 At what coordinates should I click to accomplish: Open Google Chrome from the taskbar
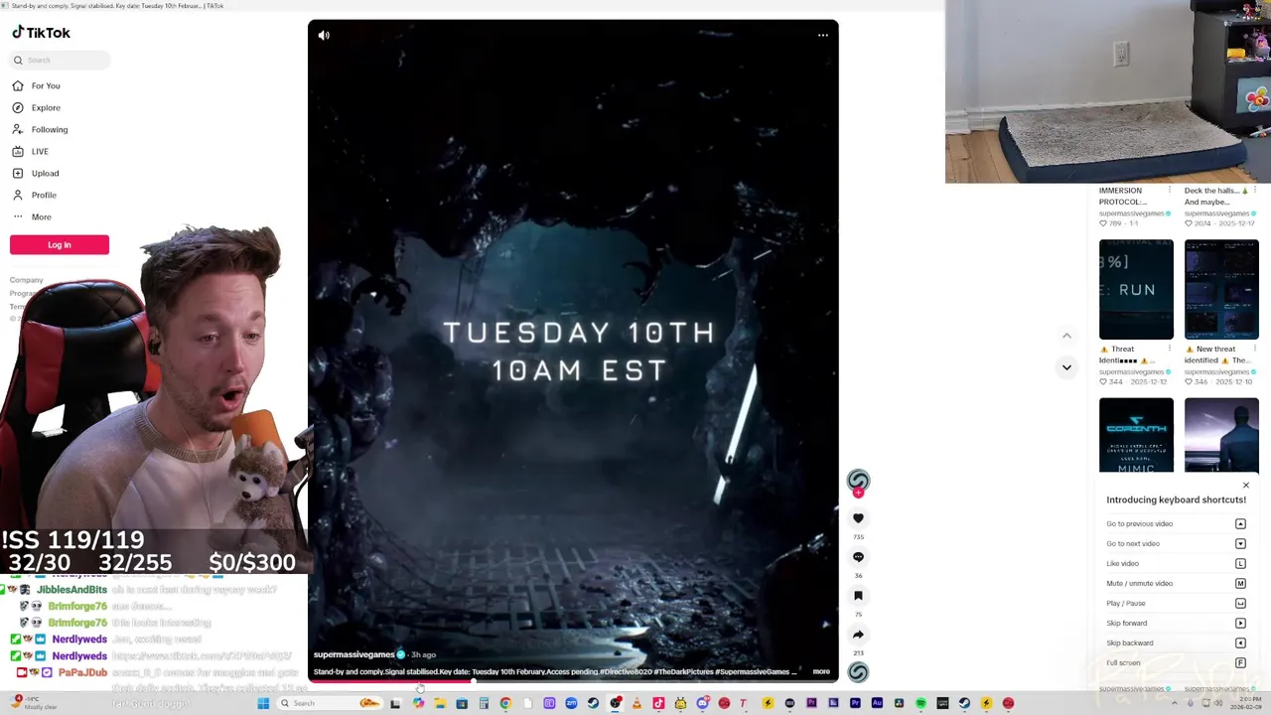(x=505, y=703)
